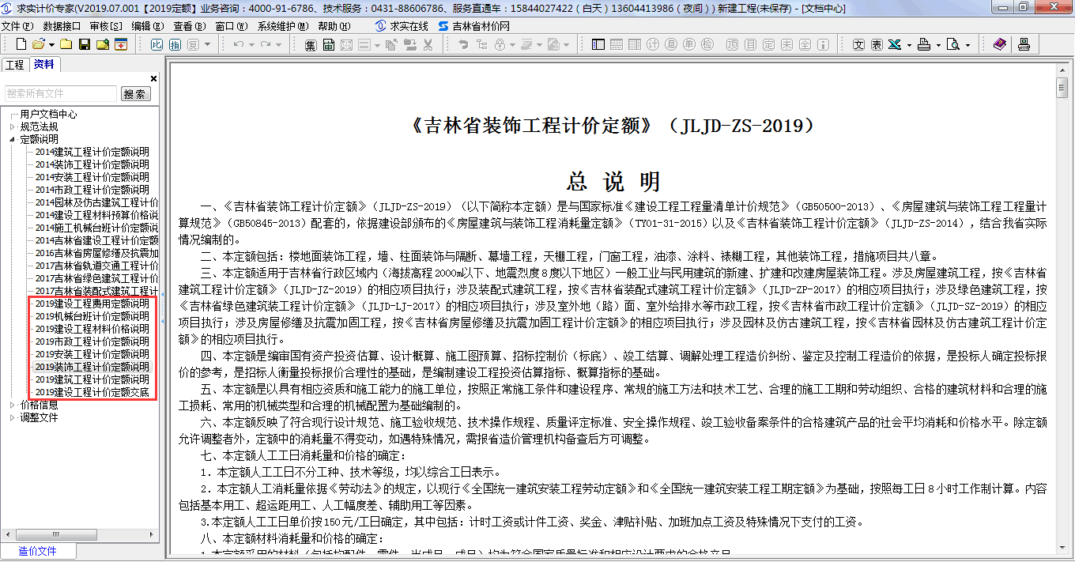Click the 指 index toolbar icon

[x=175, y=44]
